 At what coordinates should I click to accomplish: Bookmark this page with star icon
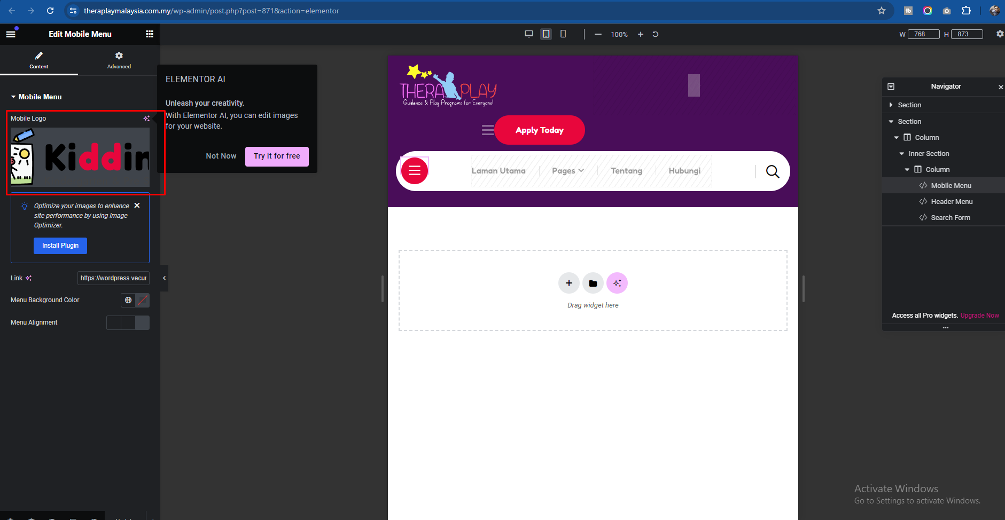(882, 11)
